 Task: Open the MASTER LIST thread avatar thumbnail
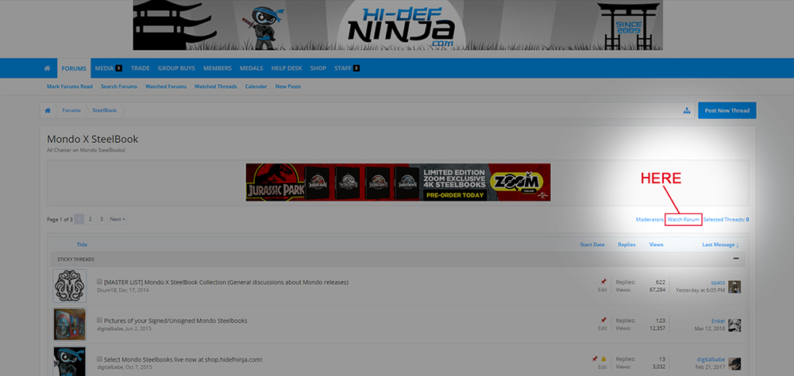69,286
